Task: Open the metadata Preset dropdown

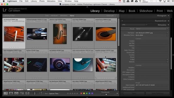Action: (152, 29)
